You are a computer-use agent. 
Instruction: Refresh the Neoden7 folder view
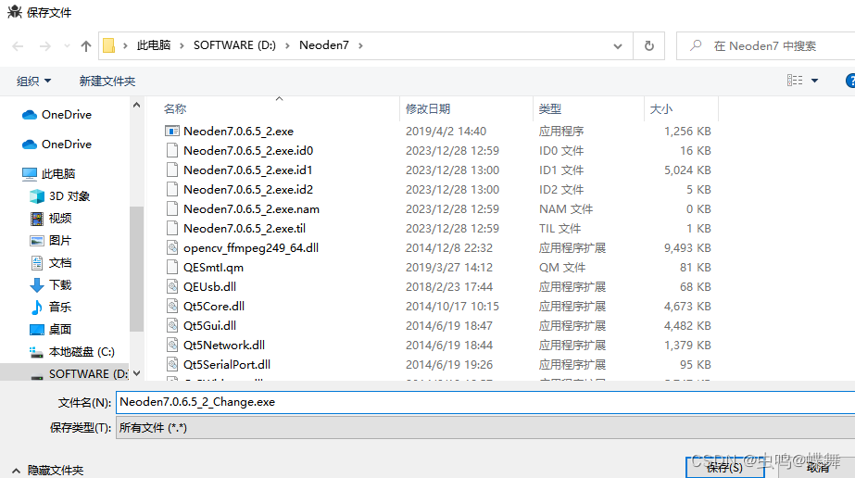coord(648,45)
